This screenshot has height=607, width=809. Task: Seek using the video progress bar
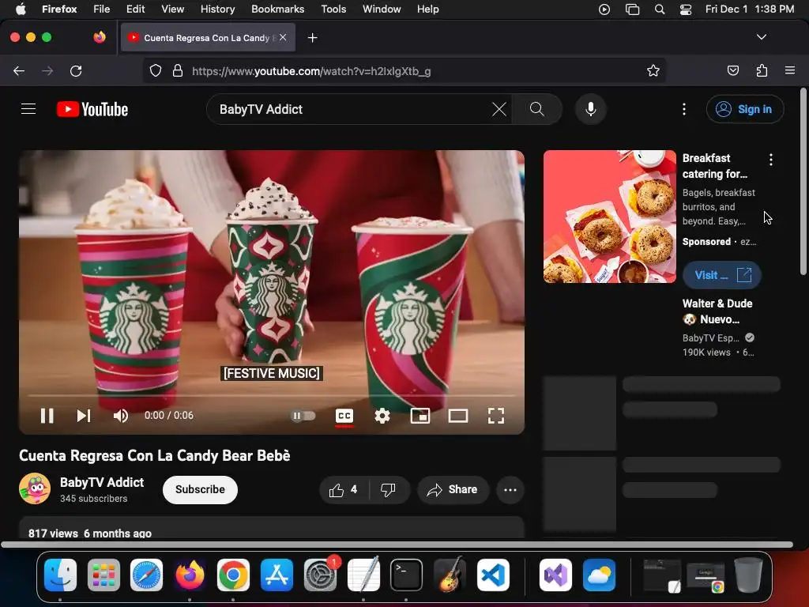pyautogui.click(x=272, y=395)
